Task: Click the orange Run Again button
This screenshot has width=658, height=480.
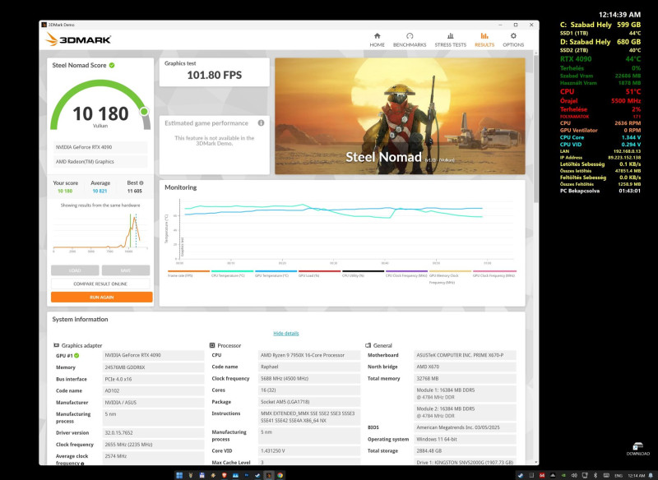Action: tap(101, 298)
